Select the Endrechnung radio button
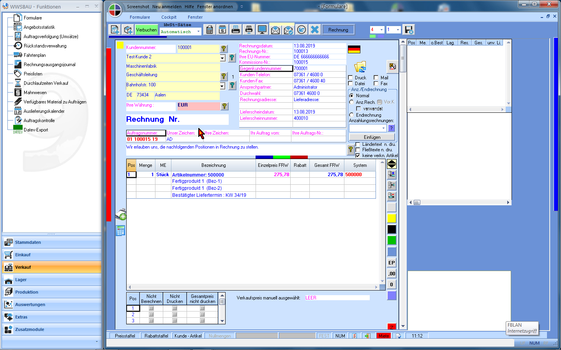The image size is (561, 350). (x=352, y=115)
